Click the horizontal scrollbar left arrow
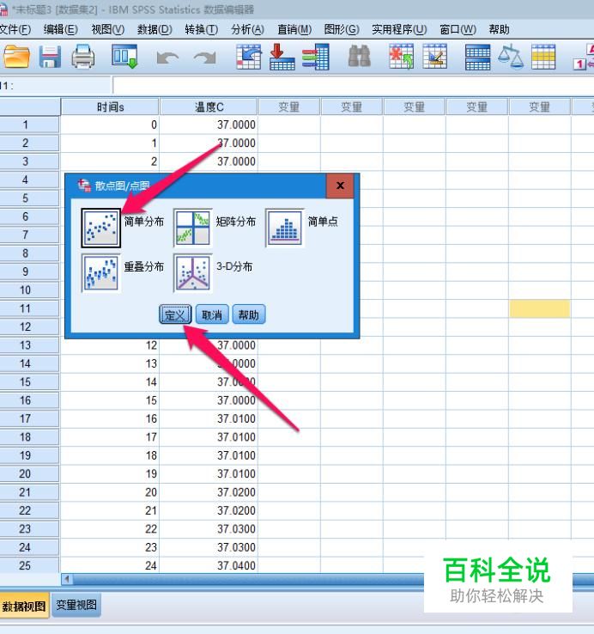The height and width of the screenshot is (634, 594). pos(67,579)
